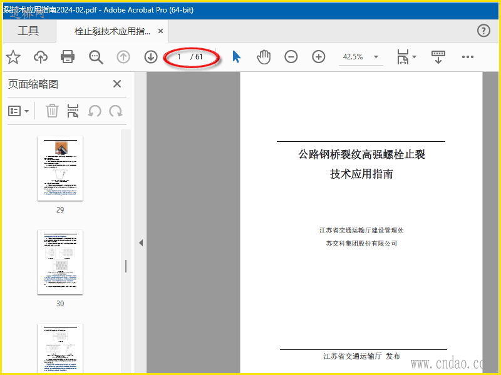Rotate page counterclockwise

point(95,111)
